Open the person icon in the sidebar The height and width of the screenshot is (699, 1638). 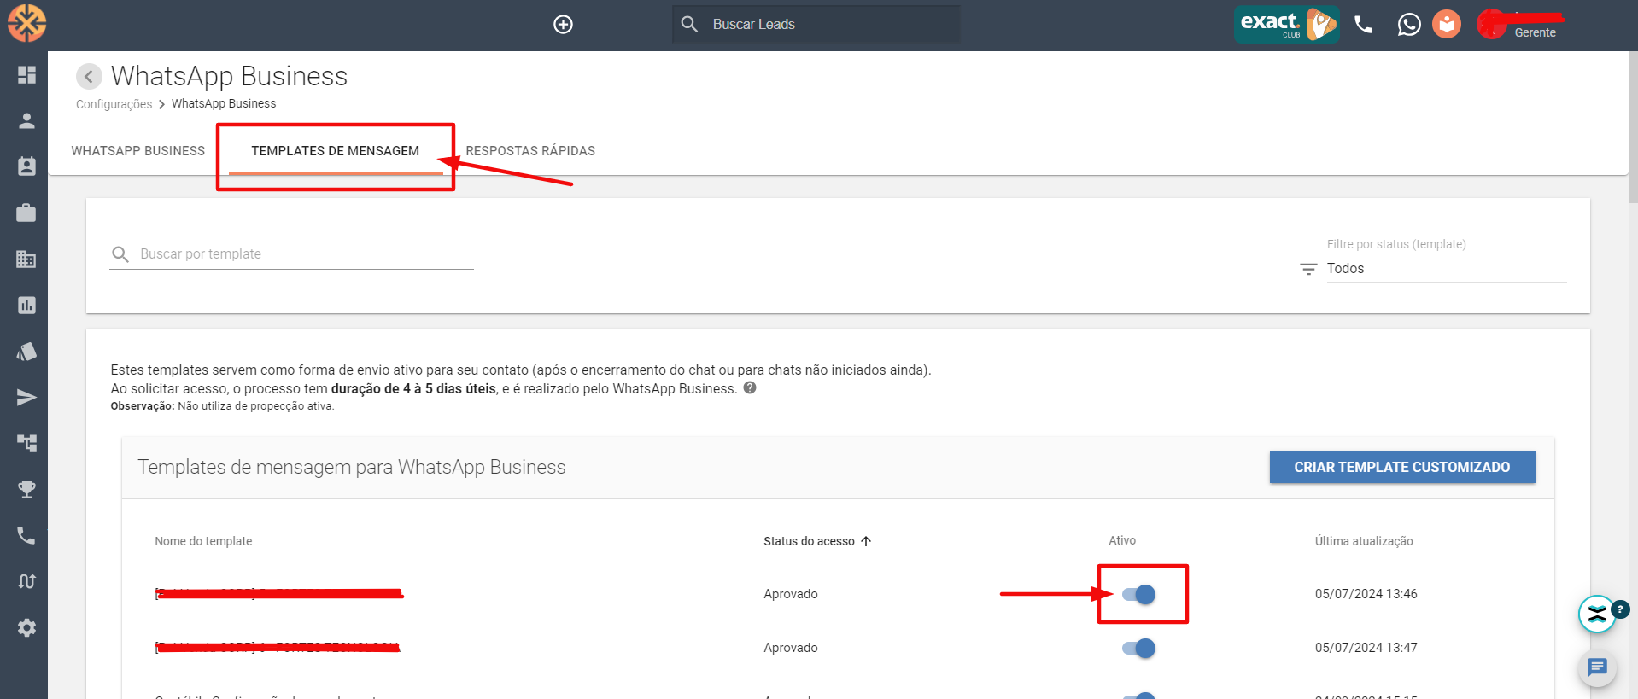pyautogui.click(x=26, y=121)
